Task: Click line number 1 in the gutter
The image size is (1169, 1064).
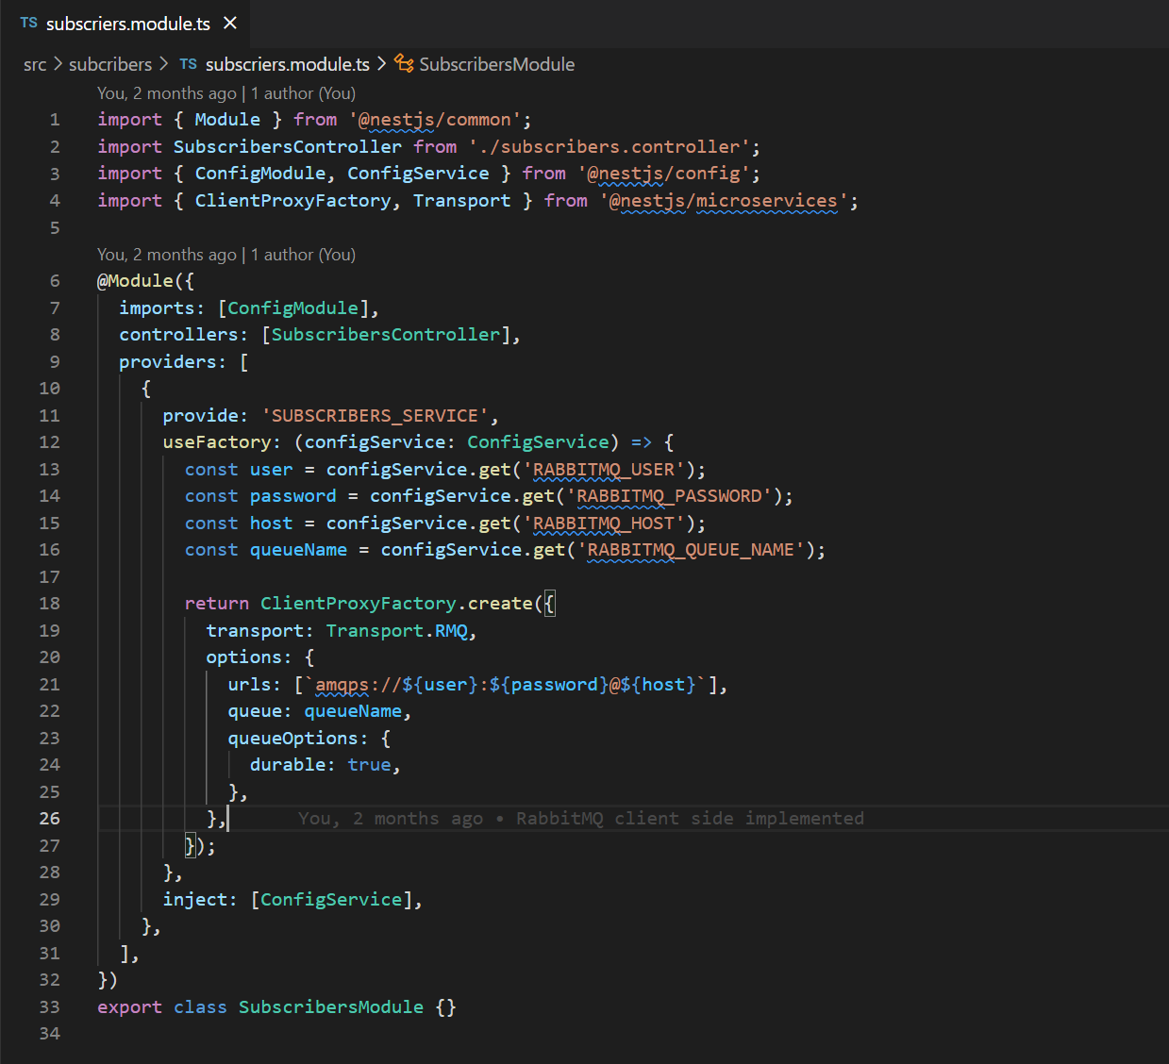Action: coord(55,120)
